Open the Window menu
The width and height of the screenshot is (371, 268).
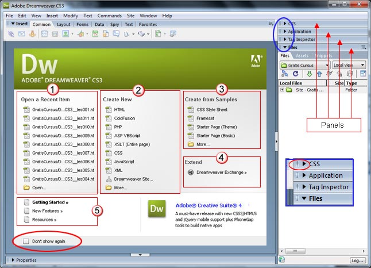[148, 16]
